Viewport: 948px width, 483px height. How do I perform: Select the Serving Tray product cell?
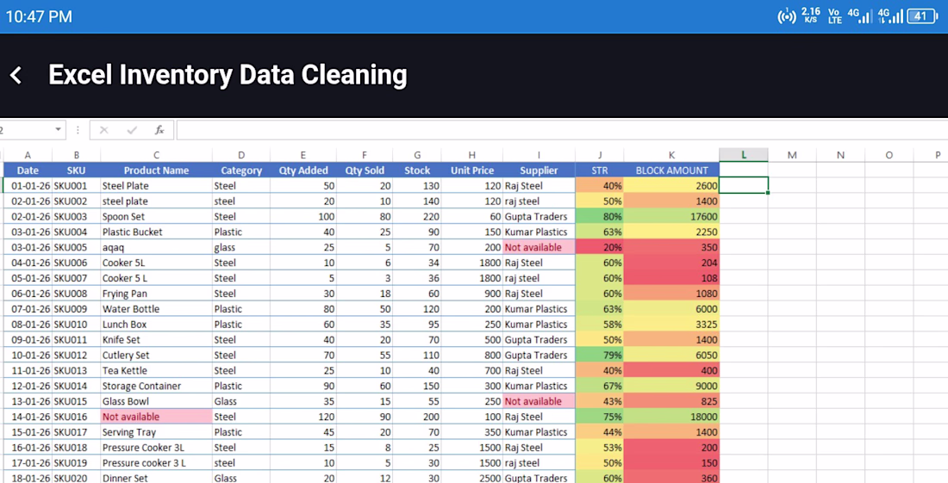(x=157, y=432)
